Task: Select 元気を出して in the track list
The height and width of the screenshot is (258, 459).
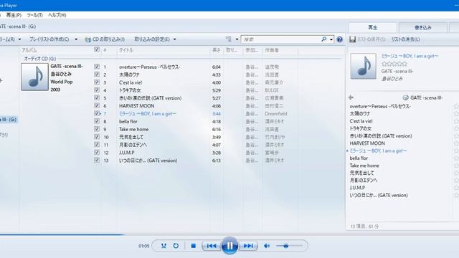Action: coord(131,137)
